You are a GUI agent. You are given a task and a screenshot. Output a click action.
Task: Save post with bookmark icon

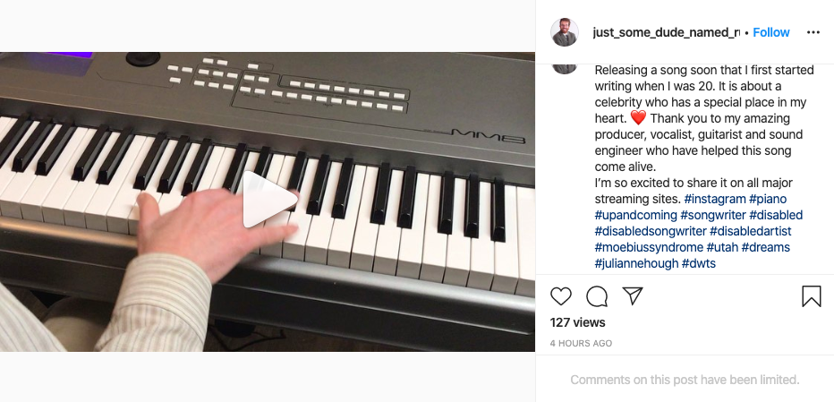click(811, 296)
